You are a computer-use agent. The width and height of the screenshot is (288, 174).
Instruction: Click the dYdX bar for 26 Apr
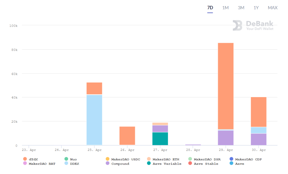[x=127, y=135]
